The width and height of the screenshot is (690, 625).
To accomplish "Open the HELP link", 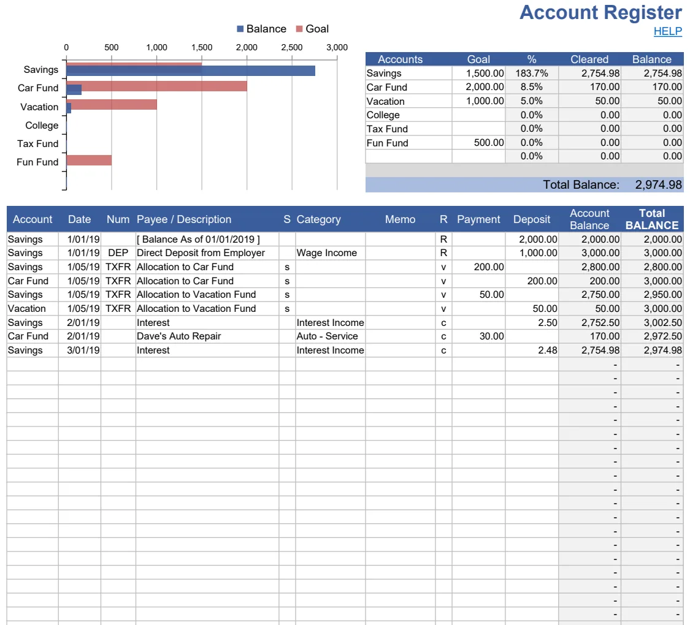I will pyautogui.click(x=667, y=31).
